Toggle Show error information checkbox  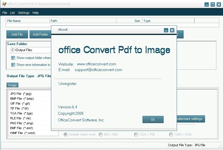click(x=13, y=65)
